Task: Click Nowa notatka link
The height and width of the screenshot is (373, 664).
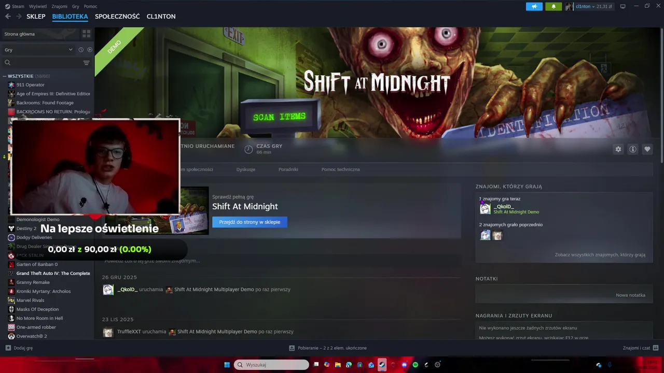Action: 630,295
